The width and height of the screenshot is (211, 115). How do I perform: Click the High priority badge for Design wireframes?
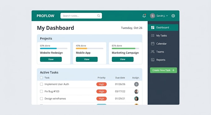pos(101,99)
